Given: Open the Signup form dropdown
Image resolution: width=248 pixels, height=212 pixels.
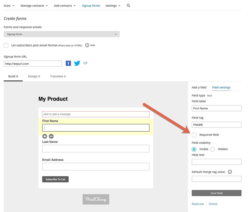Looking at the screenshot, I should pos(62,34).
